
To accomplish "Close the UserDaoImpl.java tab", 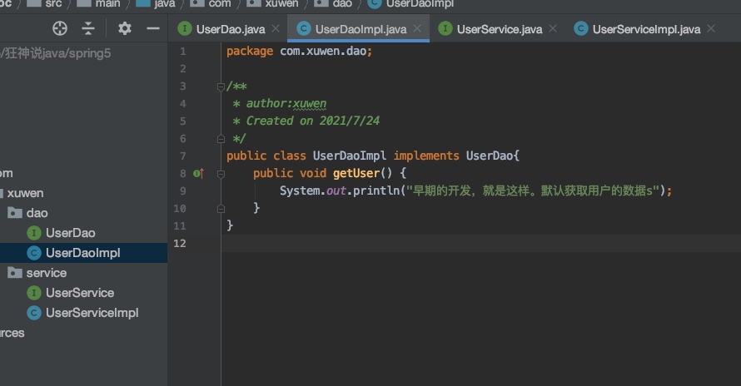I will pyautogui.click(x=417, y=29).
